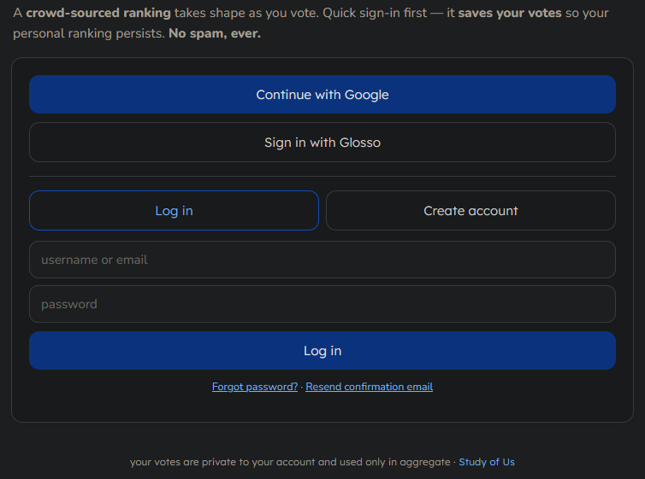This screenshot has height=479, width=645.
Task: Focus the username or email field
Action: click(322, 260)
